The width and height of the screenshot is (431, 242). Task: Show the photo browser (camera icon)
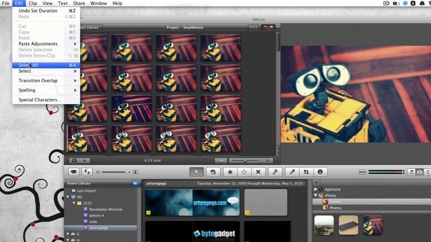pyautogui.click(x=420, y=172)
